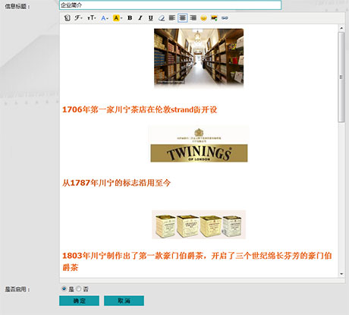Screen dimensions: 349x315
Task: Select the 是 radio button
Action: [64, 288]
